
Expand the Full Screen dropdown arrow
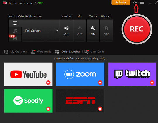click(57, 31)
